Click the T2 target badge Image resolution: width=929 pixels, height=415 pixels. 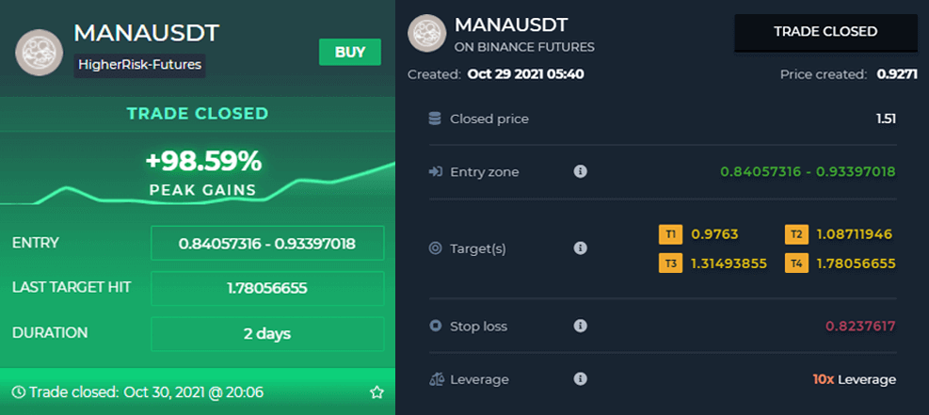(x=796, y=234)
